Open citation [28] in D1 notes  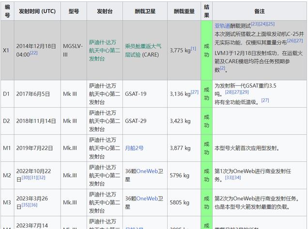coord(229,92)
